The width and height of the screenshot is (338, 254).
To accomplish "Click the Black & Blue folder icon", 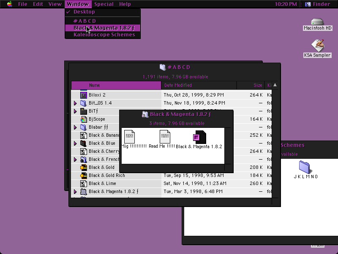I will tap(83, 143).
